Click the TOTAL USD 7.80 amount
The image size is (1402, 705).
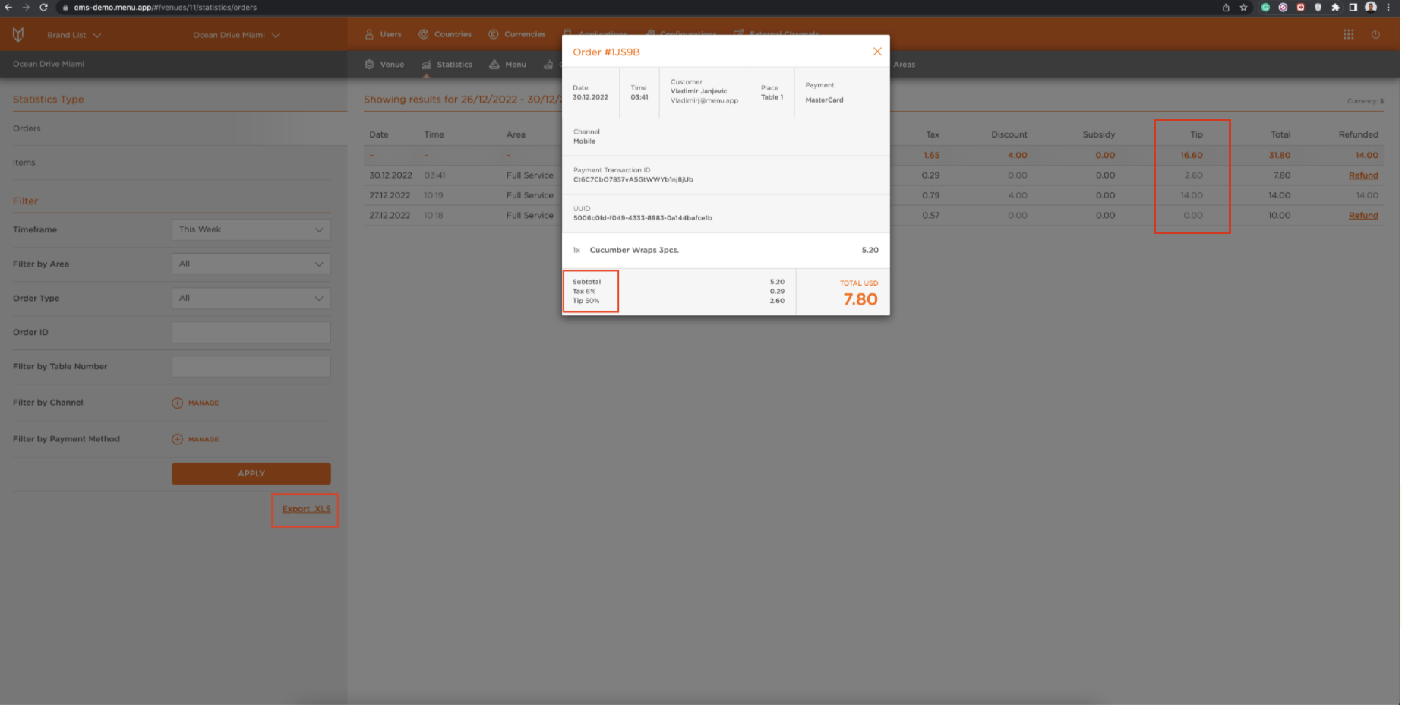click(860, 299)
